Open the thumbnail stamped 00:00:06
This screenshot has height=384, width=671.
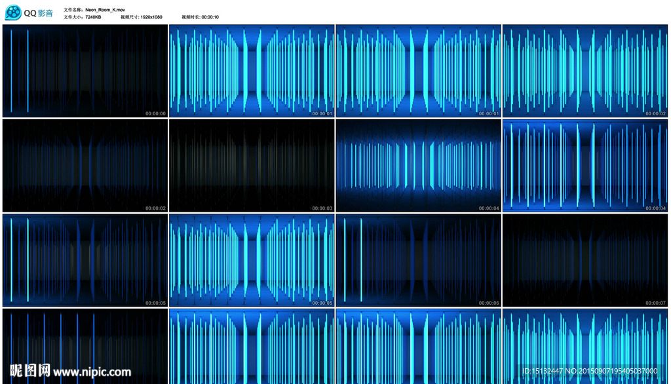pyautogui.click(x=419, y=259)
